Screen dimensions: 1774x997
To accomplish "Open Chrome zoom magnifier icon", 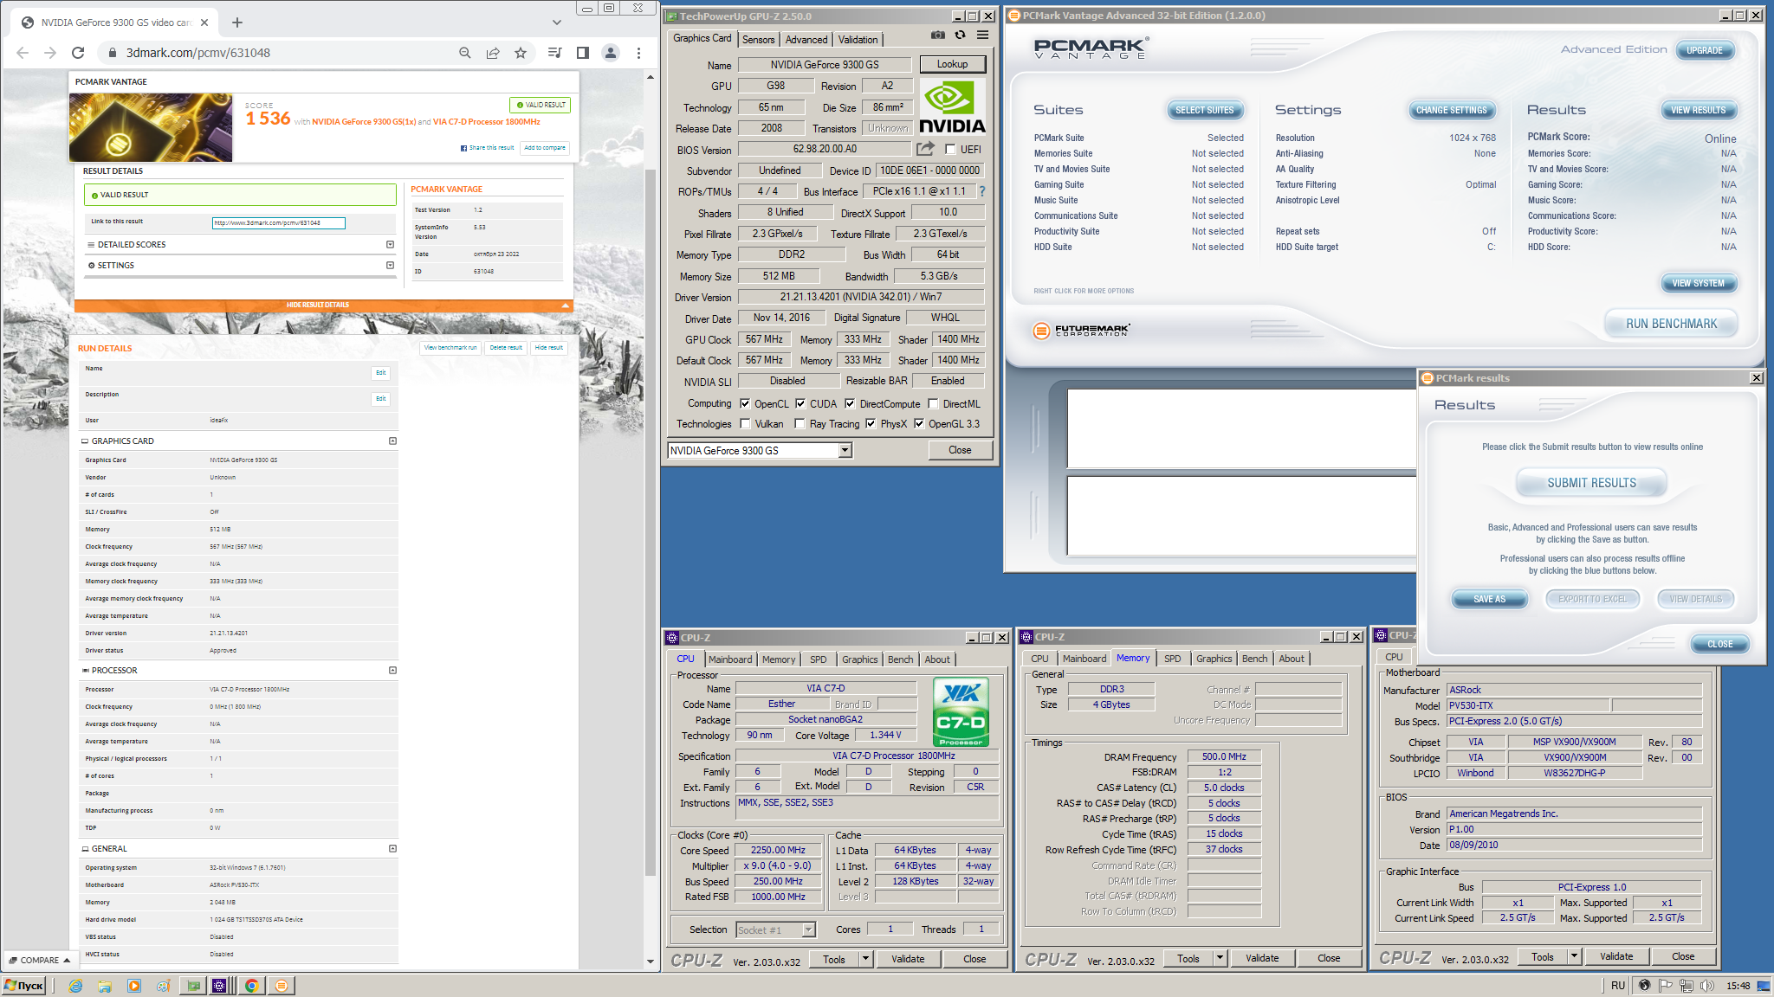I will pos(465,53).
